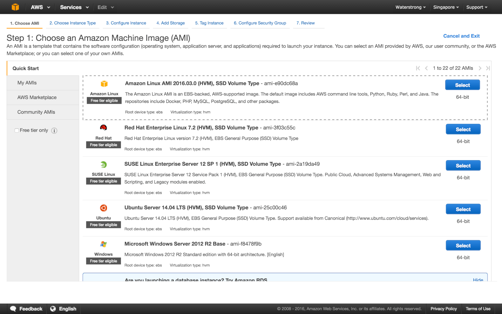502x314 pixels.
Task: Go to 2. Choose Instance Type tab
Action: (x=73, y=23)
